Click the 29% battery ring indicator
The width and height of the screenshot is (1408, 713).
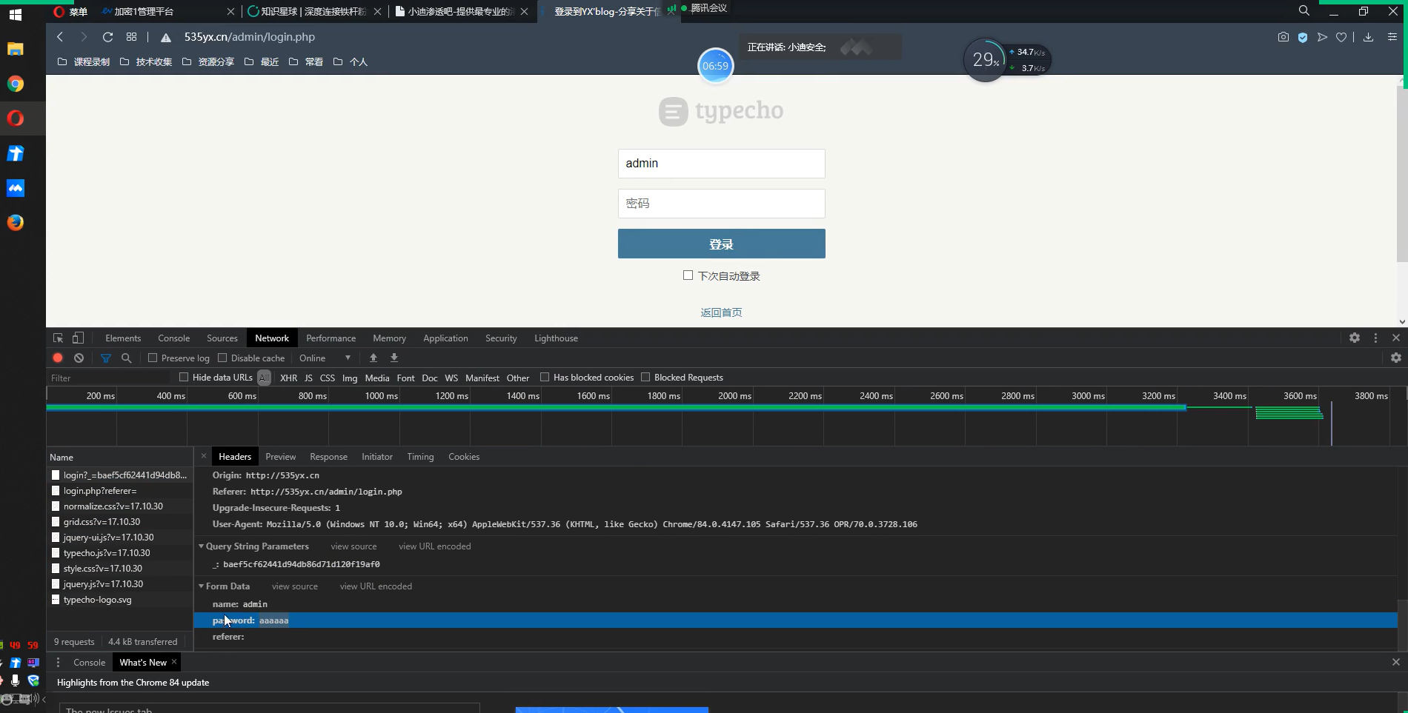click(985, 59)
